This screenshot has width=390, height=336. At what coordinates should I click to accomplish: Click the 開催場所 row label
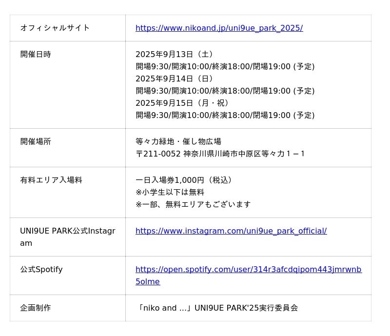pyautogui.click(x=36, y=141)
